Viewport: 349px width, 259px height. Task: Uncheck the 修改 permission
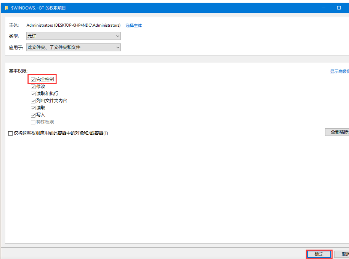33,87
